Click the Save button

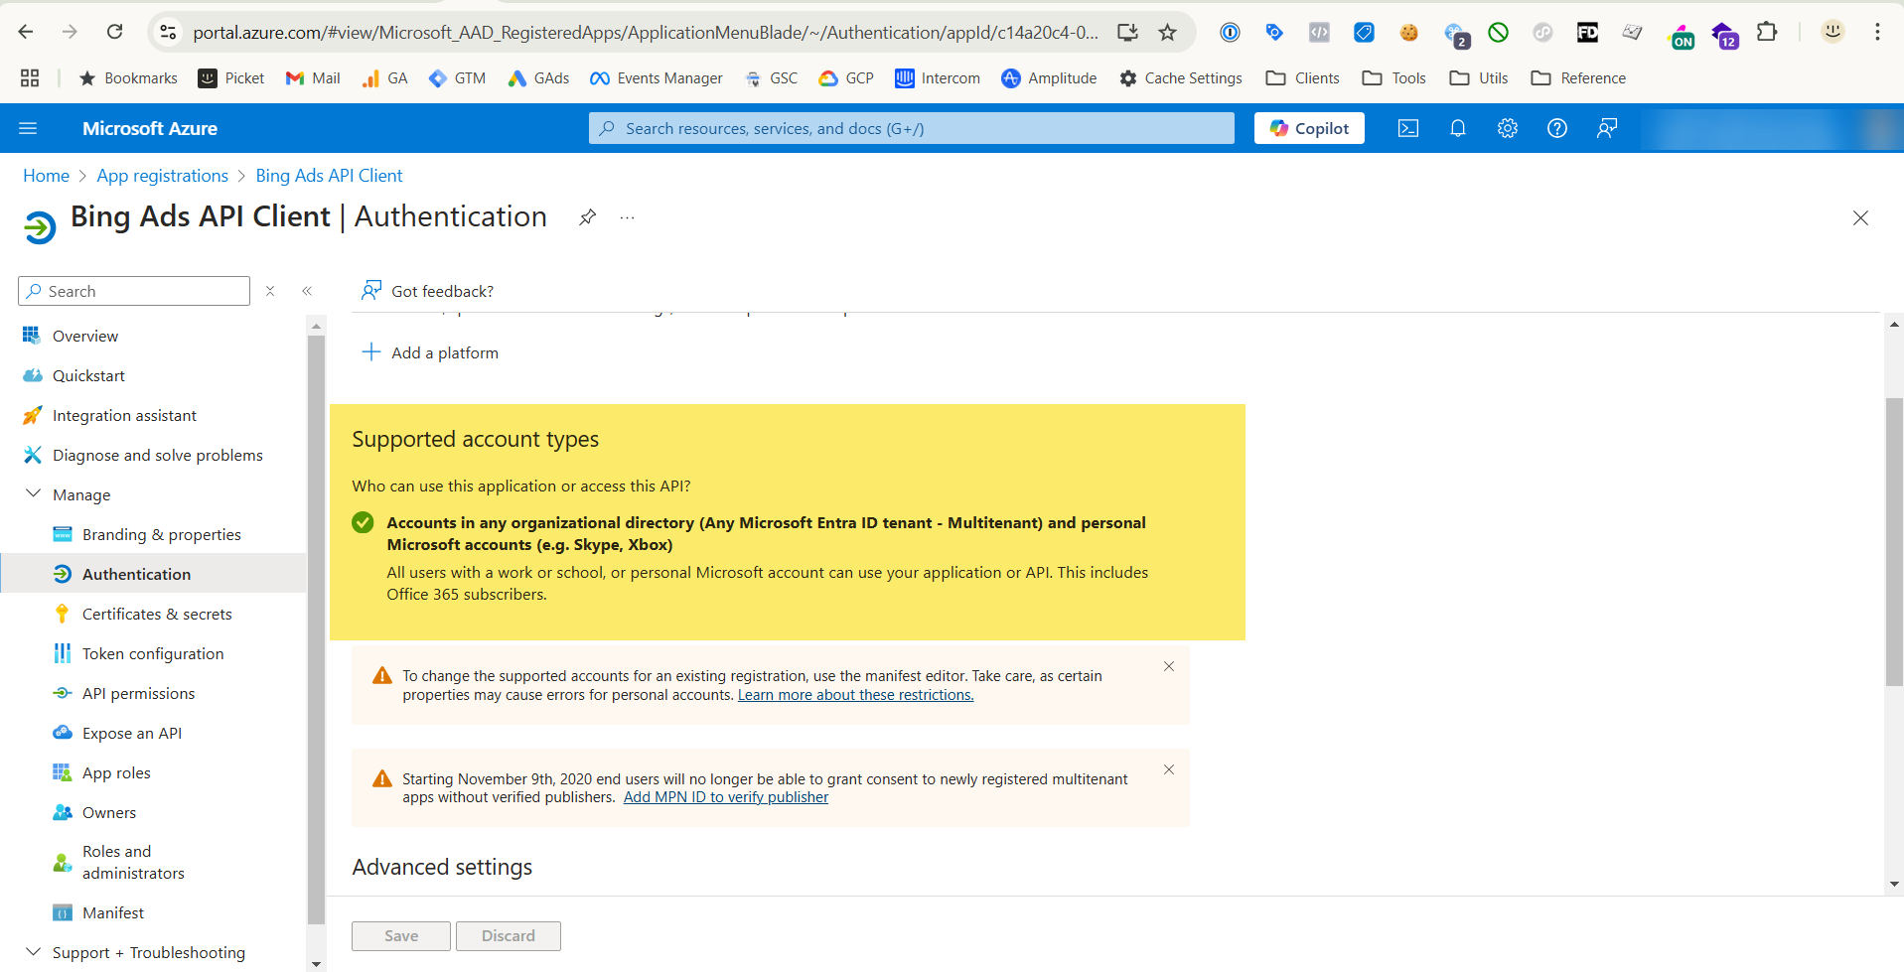[x=401, y=935]
